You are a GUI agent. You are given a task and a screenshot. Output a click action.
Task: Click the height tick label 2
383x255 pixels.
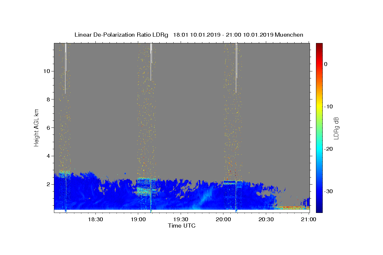coord(48,184)
